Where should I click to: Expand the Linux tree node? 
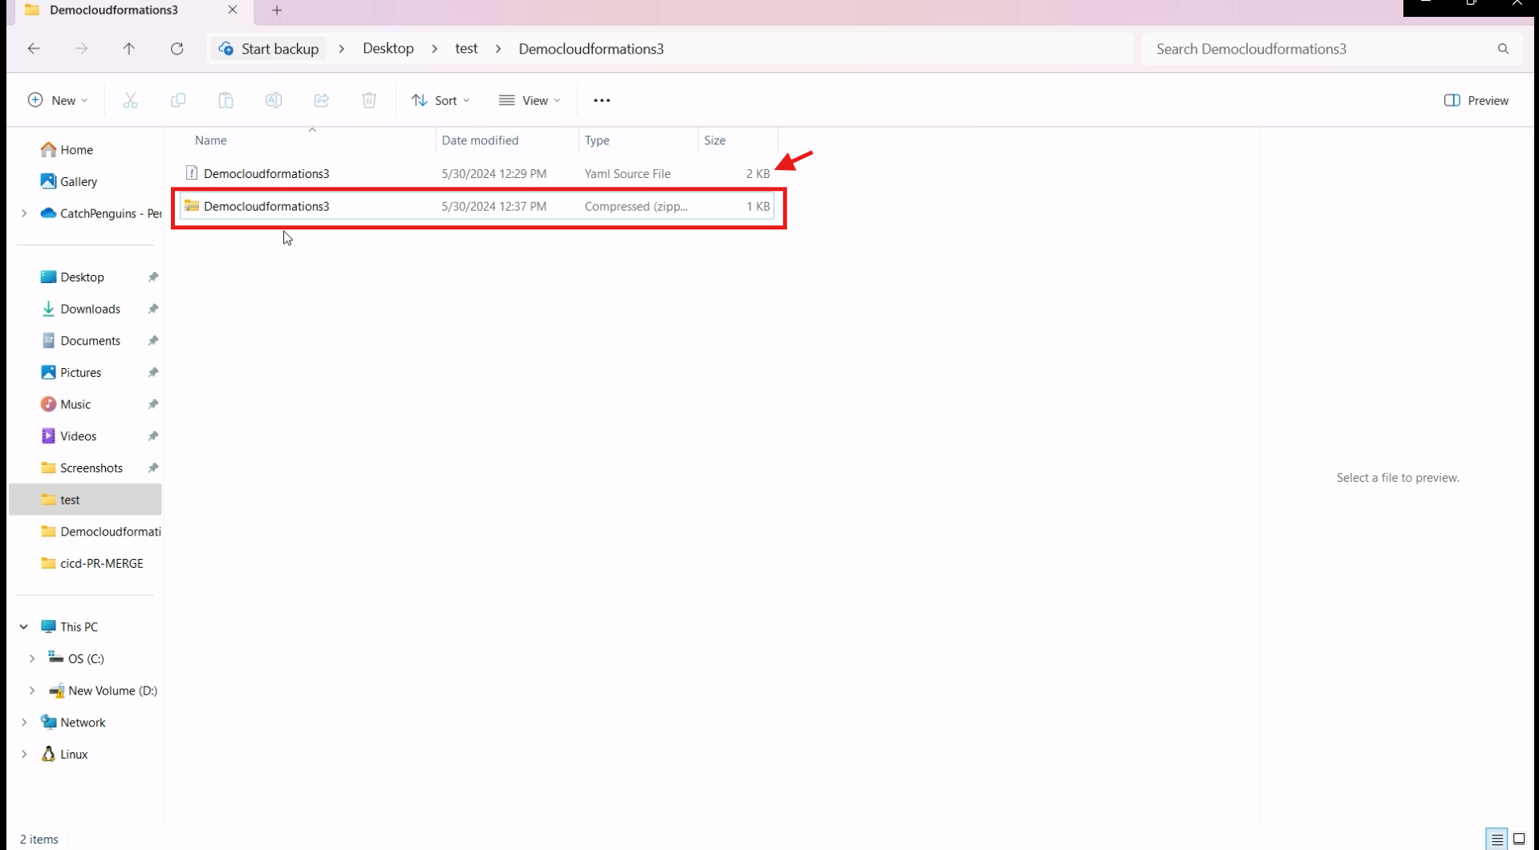tap(24, 754)
